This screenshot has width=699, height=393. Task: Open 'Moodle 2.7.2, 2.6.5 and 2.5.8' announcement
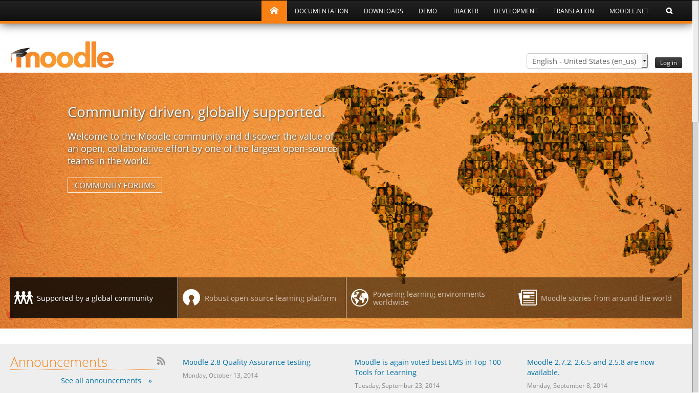[x=591, y=367]
